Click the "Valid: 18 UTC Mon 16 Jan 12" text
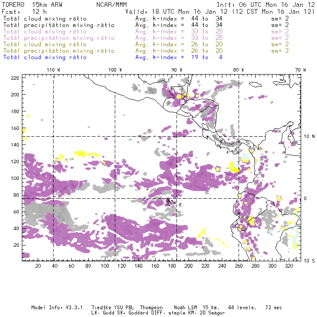317x317 pixels. pos(176,12)
